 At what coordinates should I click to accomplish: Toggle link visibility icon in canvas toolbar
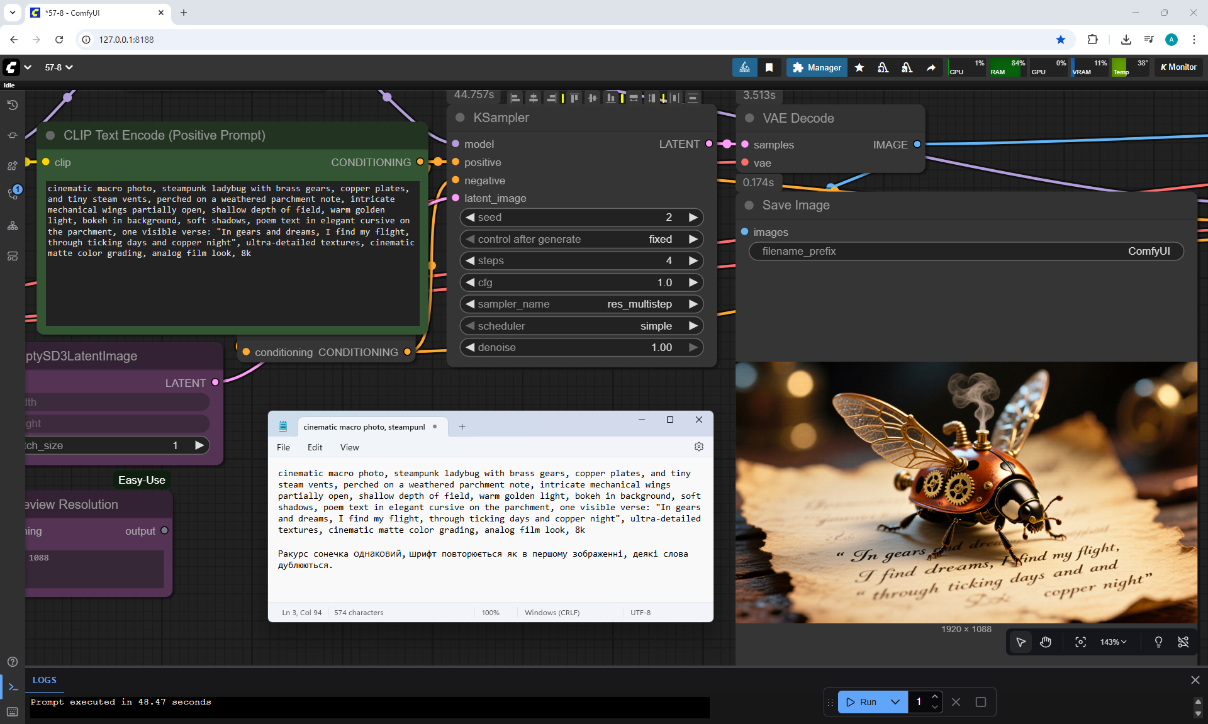[x=1183, y=642]
